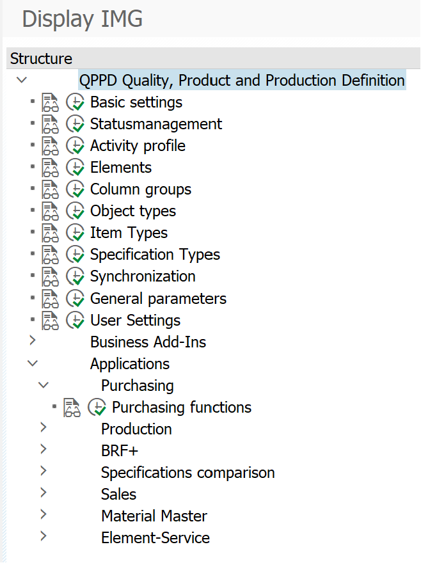Screen dimensions: 421x563
Task: Click execute icon beside General parameters
Action: point(75,298)
